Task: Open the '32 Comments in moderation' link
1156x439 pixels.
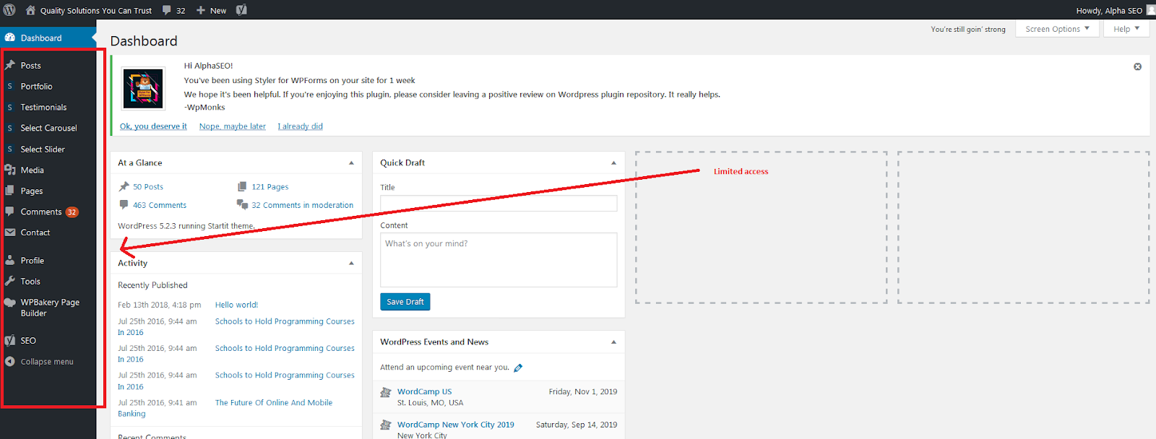Action: 302,206
